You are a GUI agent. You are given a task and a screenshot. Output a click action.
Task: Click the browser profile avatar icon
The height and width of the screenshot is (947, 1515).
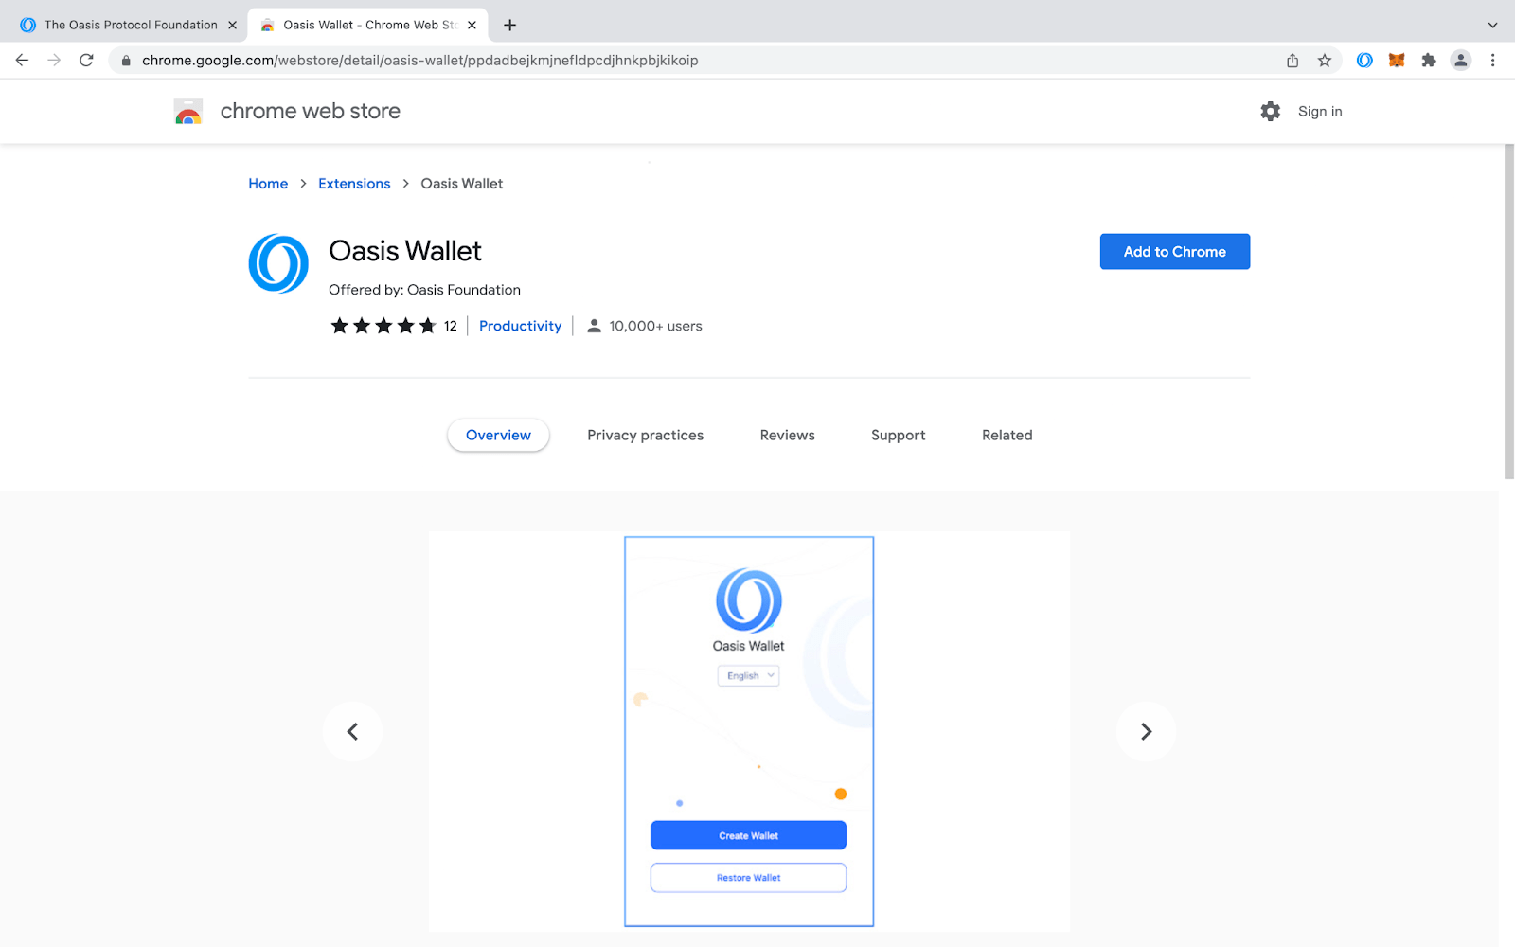click(x=1461, y=60)
